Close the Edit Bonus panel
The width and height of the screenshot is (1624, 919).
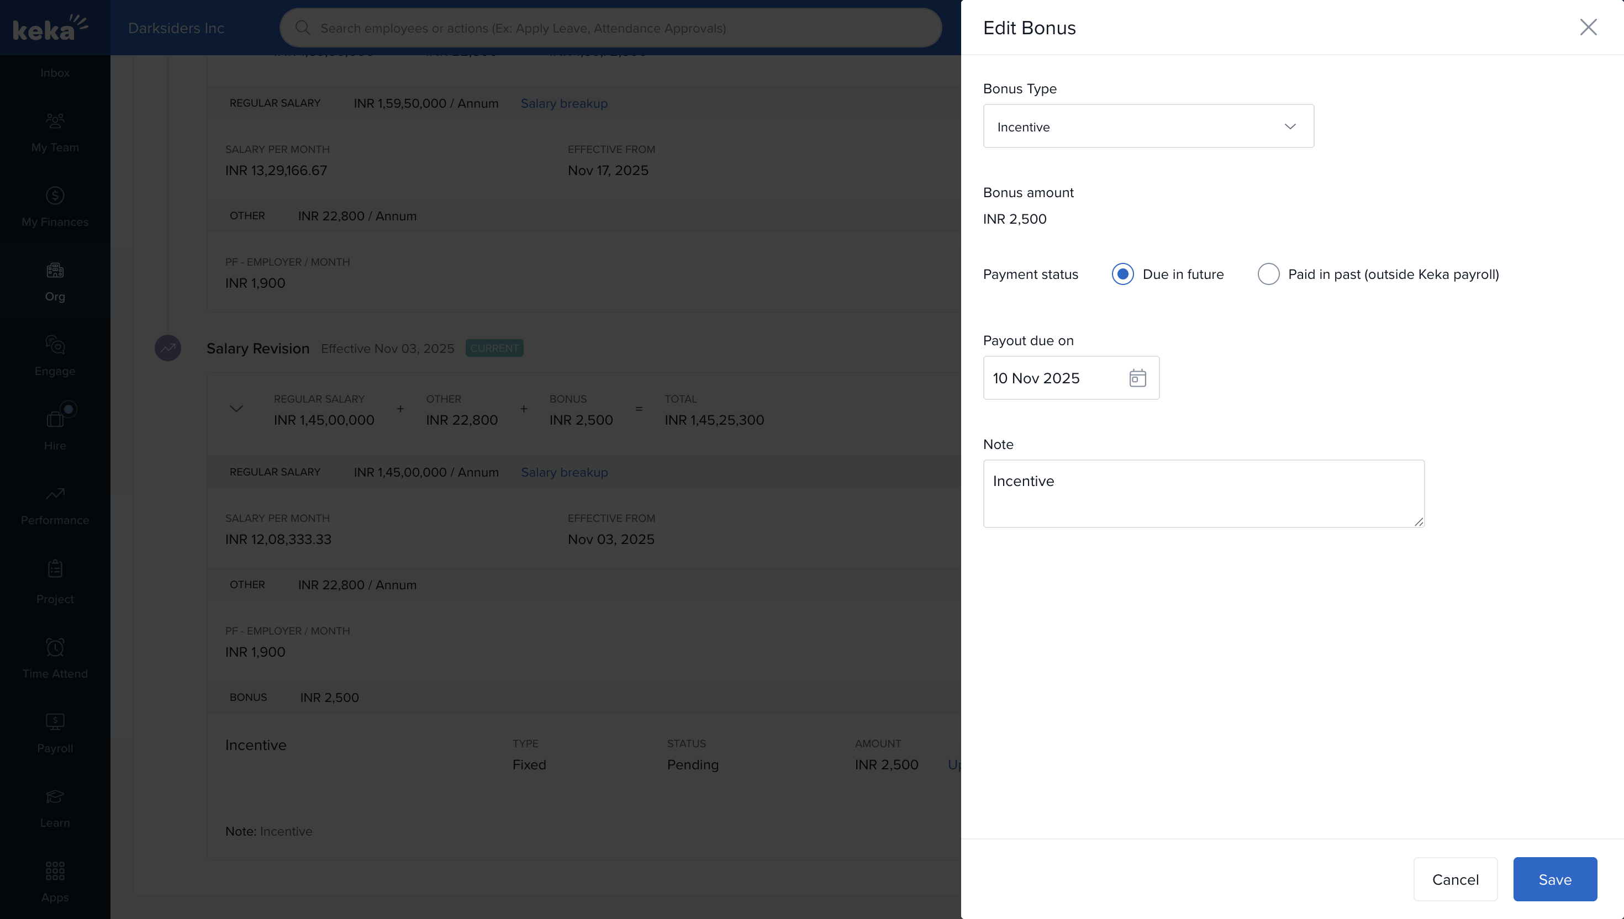[1588, 27]
